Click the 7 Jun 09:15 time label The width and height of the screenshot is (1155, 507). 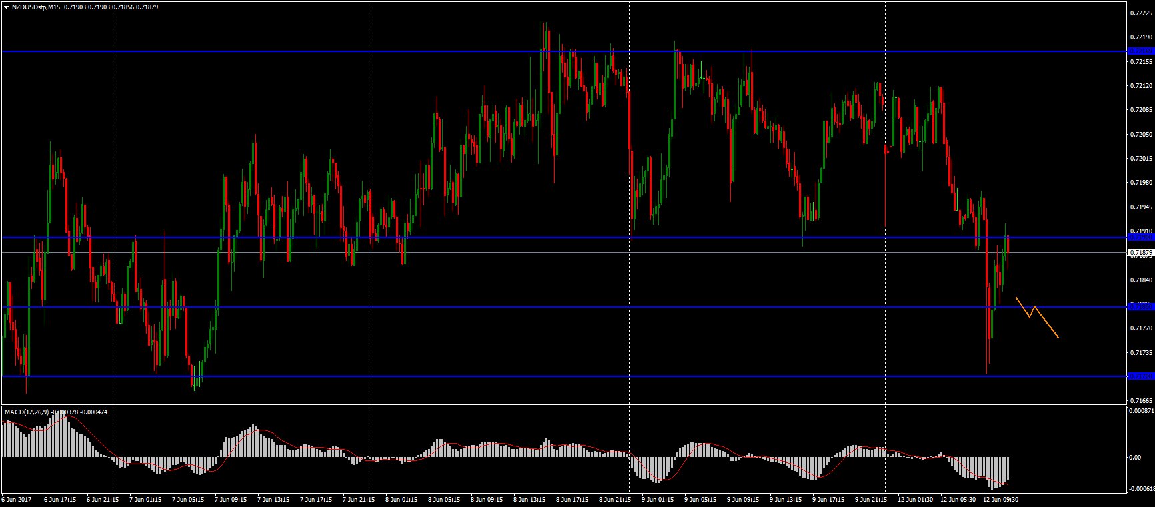[x=231, y=499]
